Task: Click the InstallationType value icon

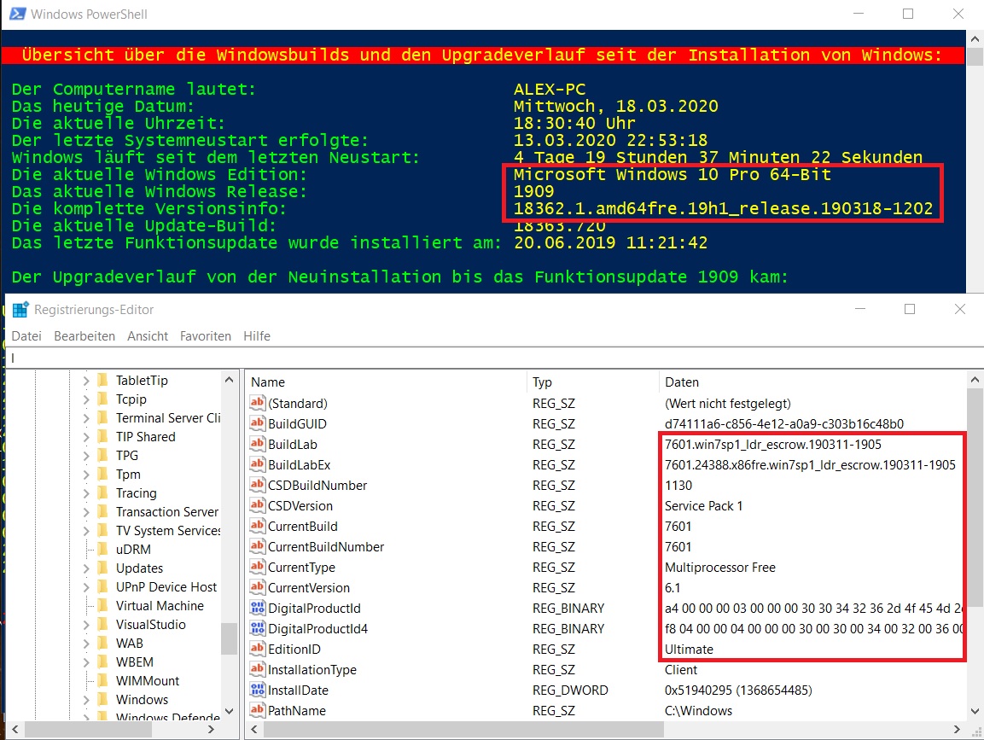Action: 257,670
